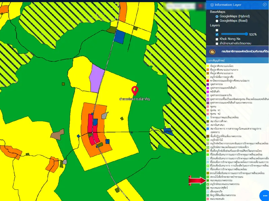
Task: Click the purple zone polygon on map
Action: 97,78
